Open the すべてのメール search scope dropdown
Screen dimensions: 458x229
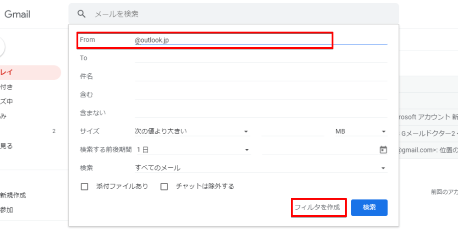pos(261,168)
